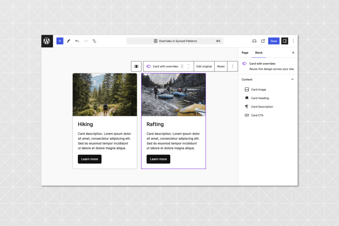Open Document Overview list view
This screenshot has width=339, height=226.
[94, 41]
